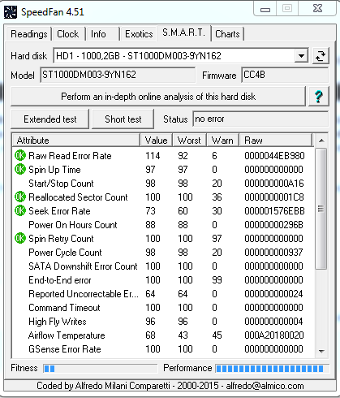Image resolution: width=340 pixels, height=398 pixels.
Task: Click the blue question mark help icon
Action: pyautogui.click(x=319, y=97)
